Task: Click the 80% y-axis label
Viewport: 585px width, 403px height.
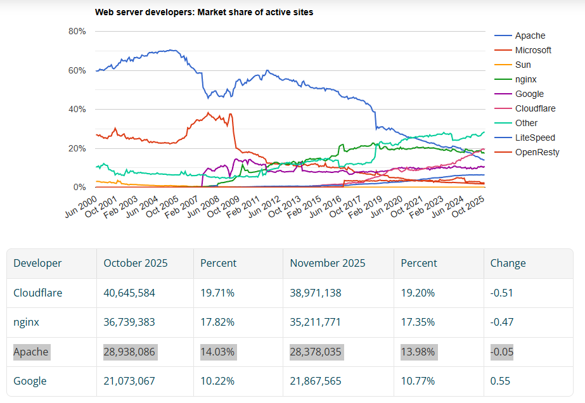Action: point(77,31)
